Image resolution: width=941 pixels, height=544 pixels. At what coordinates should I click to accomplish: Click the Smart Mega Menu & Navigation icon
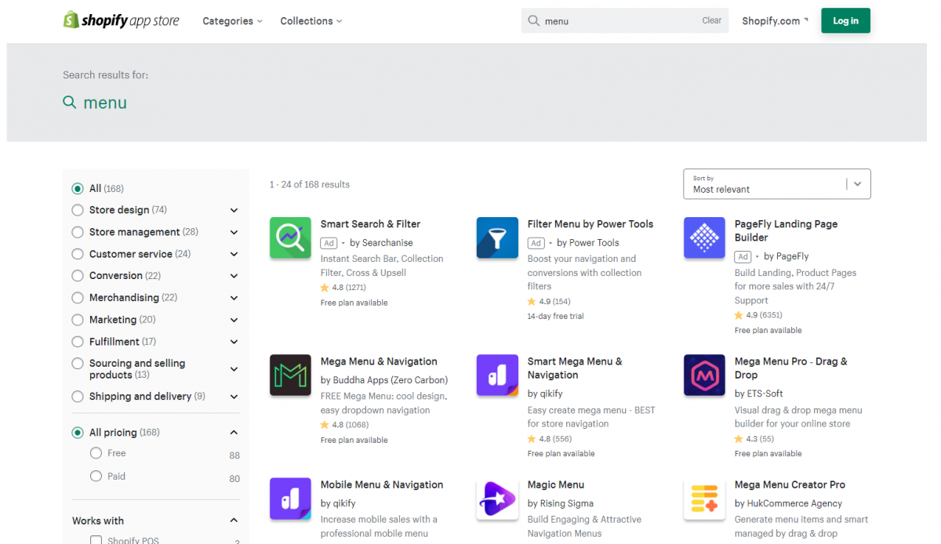pos(497,375)
